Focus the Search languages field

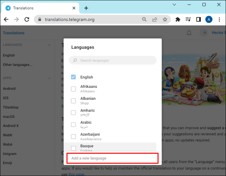(x=113, y=60)
